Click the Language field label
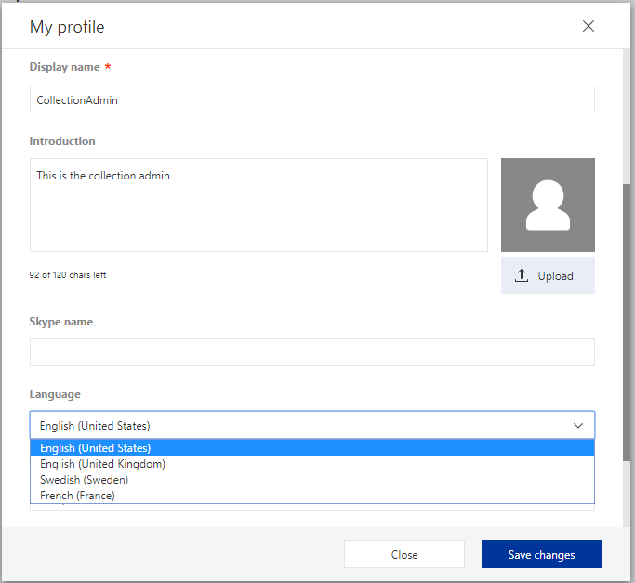 pyautogui.click(x=55, y=394)
